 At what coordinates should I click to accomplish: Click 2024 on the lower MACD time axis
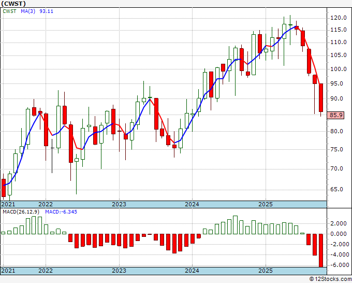coord(192,271)
